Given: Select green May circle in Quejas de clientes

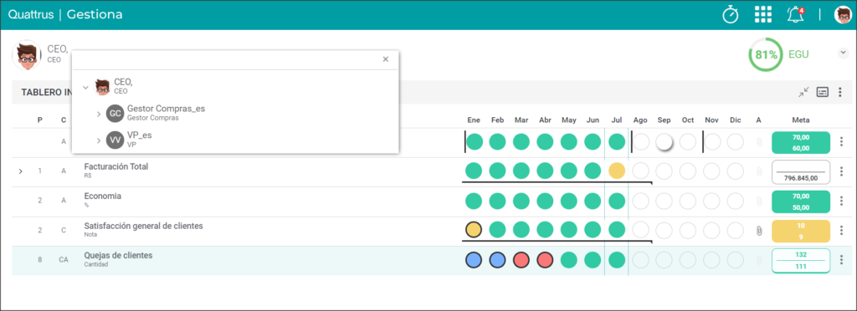Looking at the screenshot, I should [569, 259].
